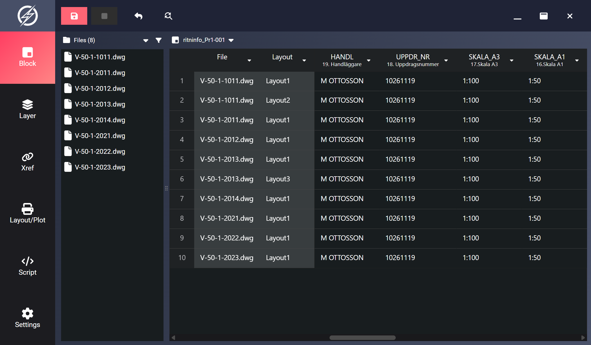This screenshot has width=591, height=345.
Task: Open the ritninfo_Pr1-001 block dropdown
Action: (x=231, y=40)
